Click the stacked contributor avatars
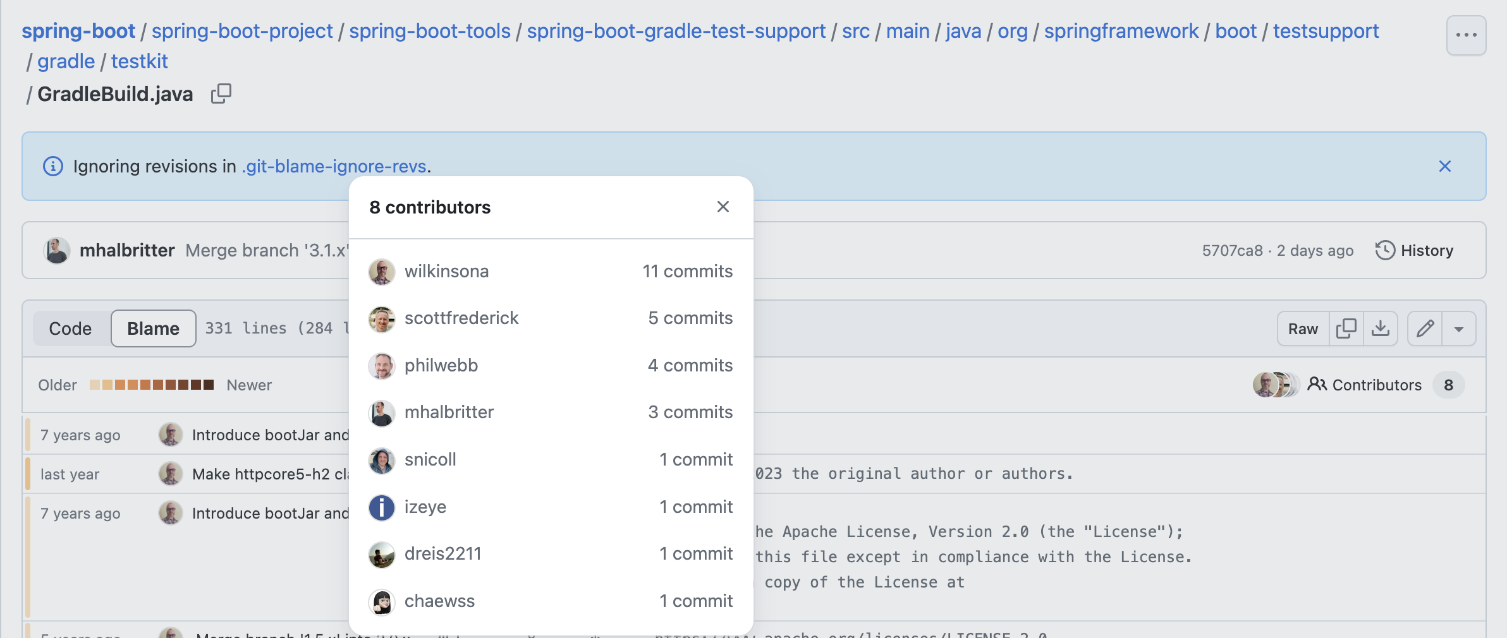Viewport: 1507px width, 638px height. coord(1276,385)
